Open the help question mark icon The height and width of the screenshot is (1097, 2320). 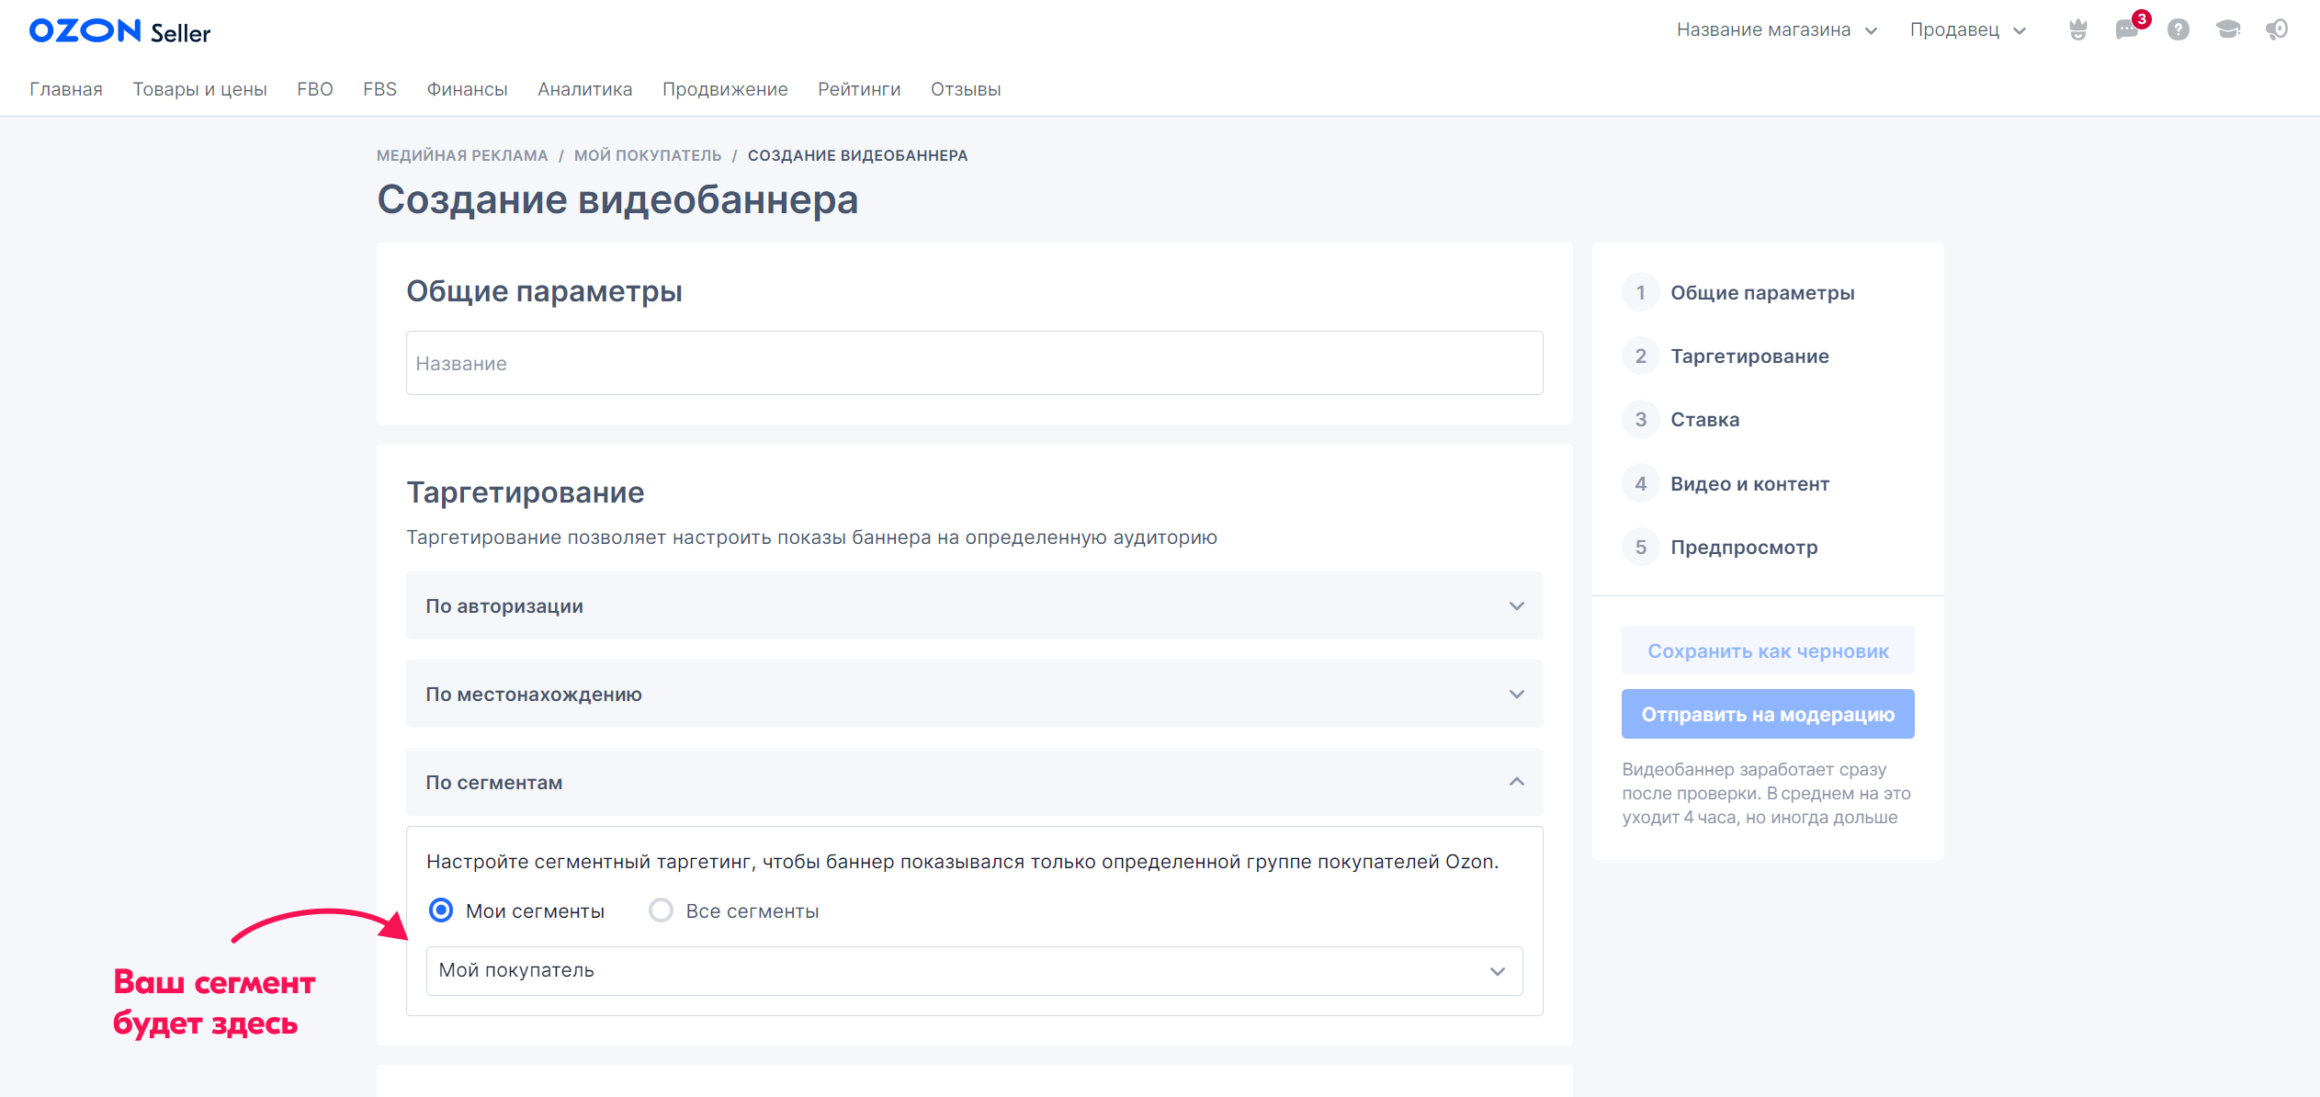pyautogui.click(x=2178, y=30)
